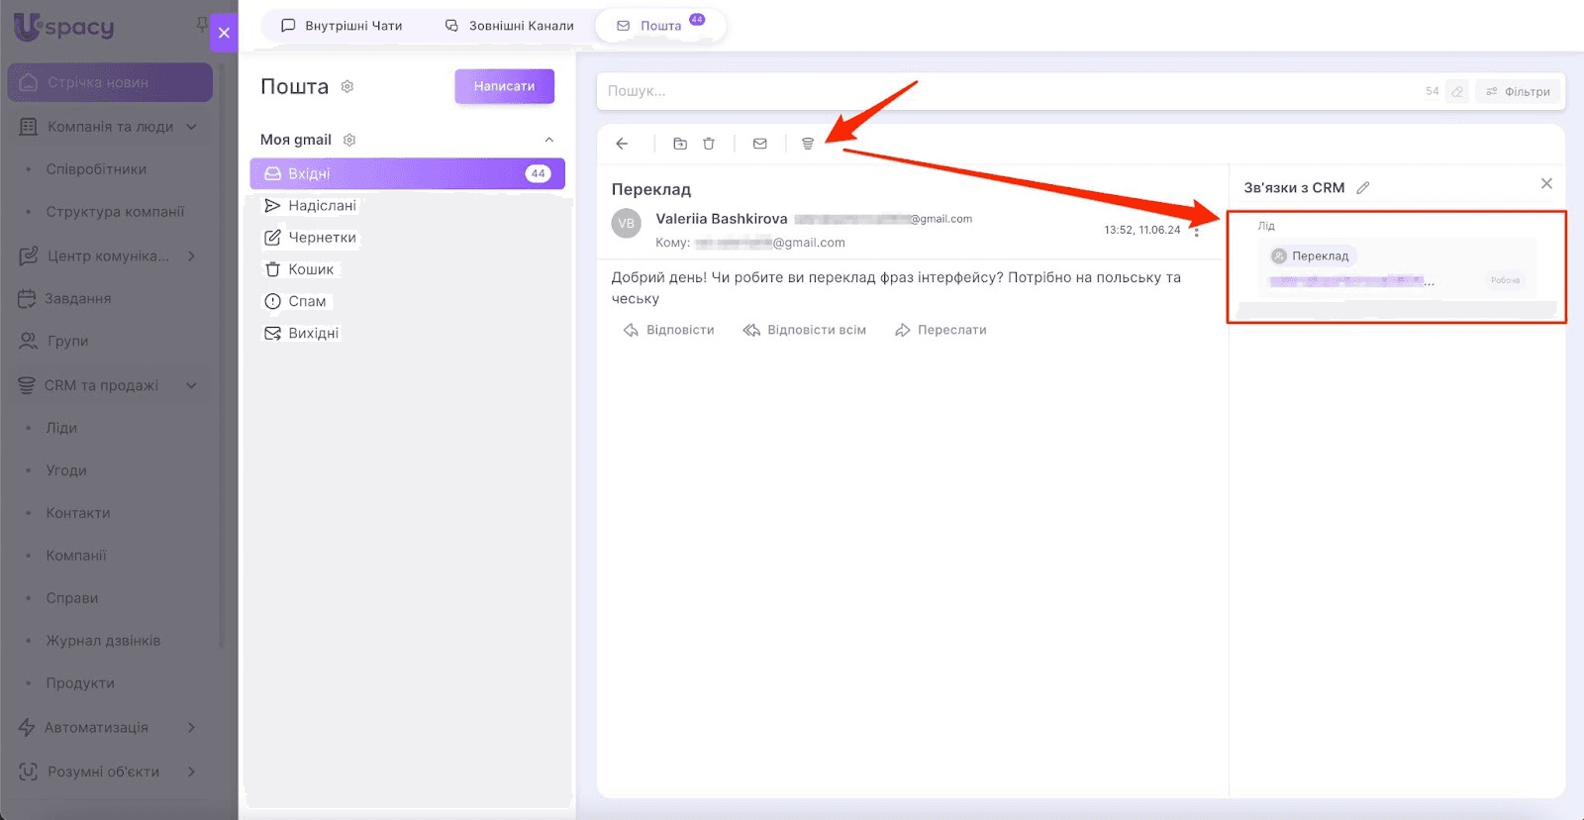Open the Фільтри filter button

tap(1519, 91)
